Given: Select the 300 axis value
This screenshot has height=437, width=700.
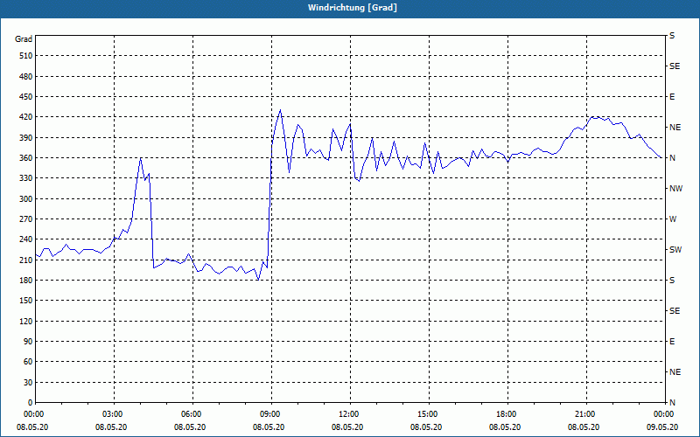Looking at the screenshot, I should [x=26, y=199].
